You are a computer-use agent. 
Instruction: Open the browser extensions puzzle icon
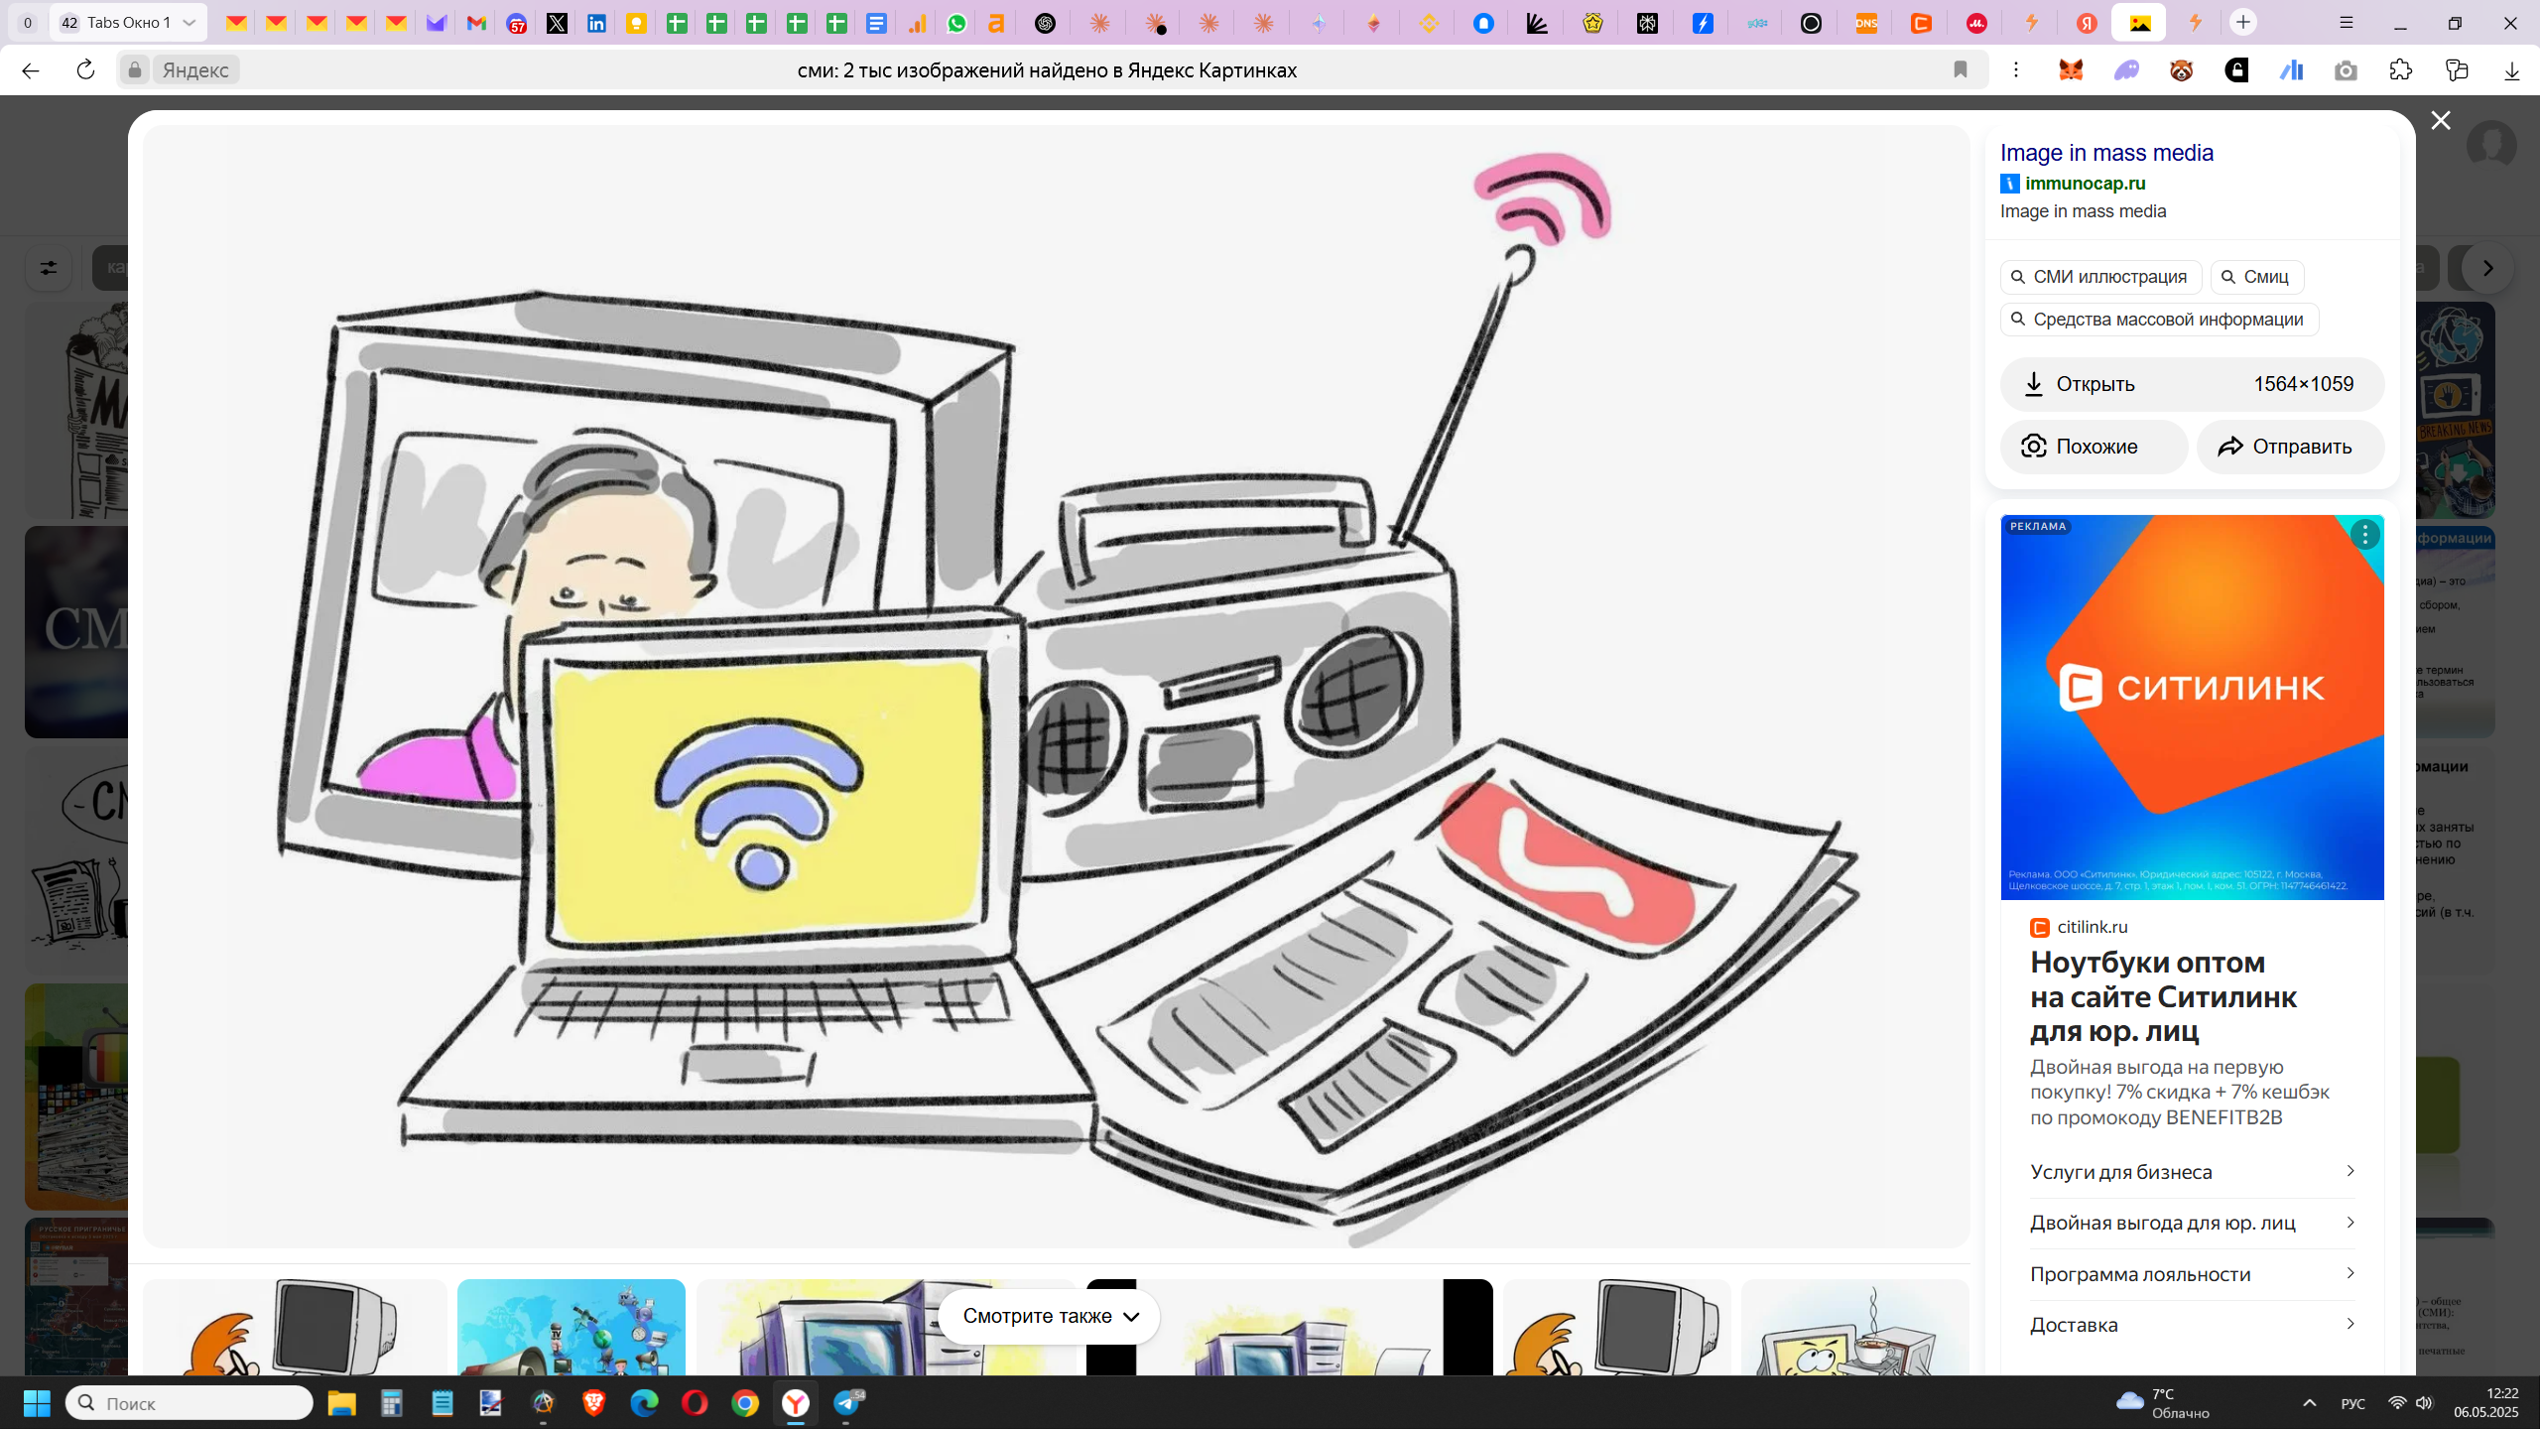2400,70
